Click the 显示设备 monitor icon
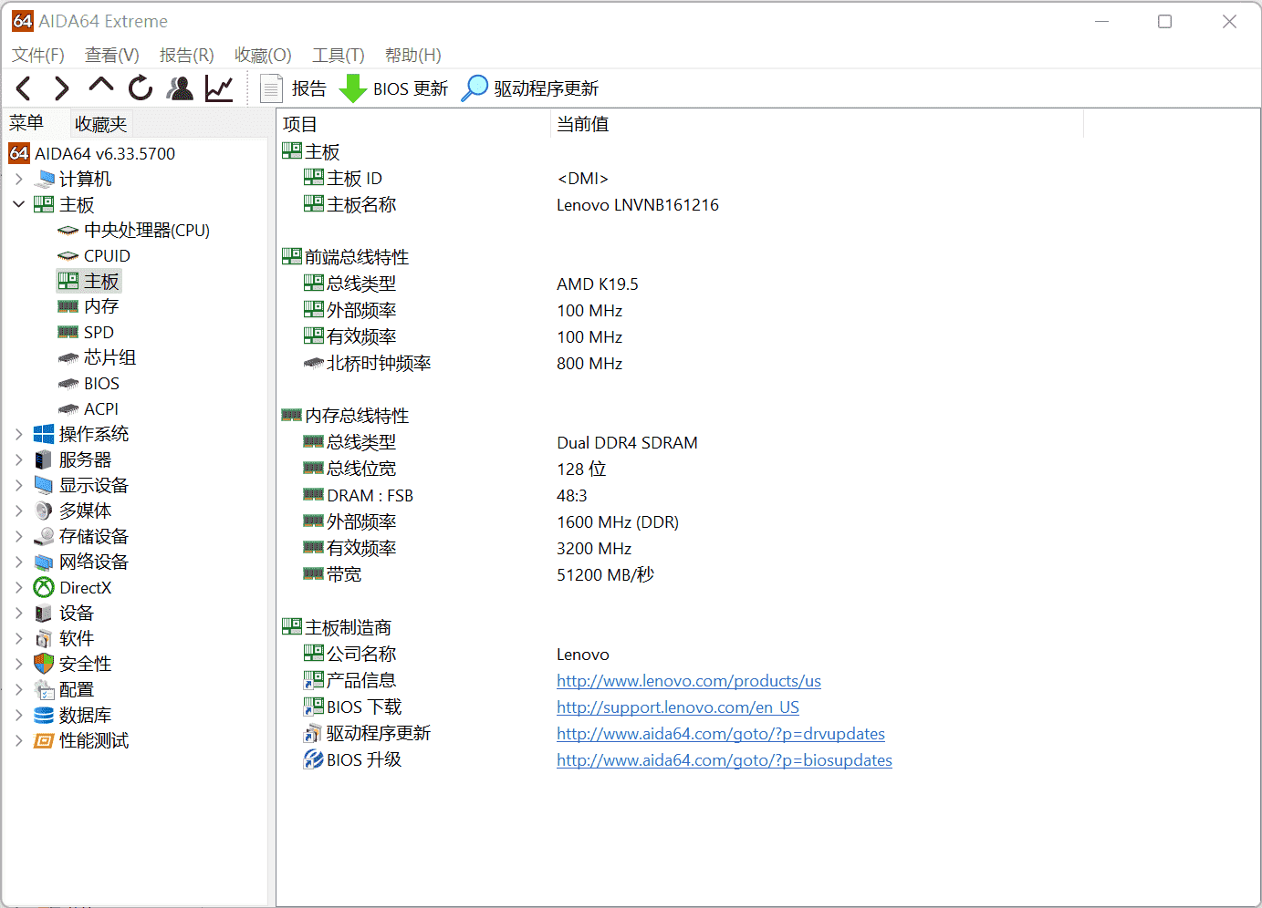The image size is (1262, 908). click(x=44, y=485)
